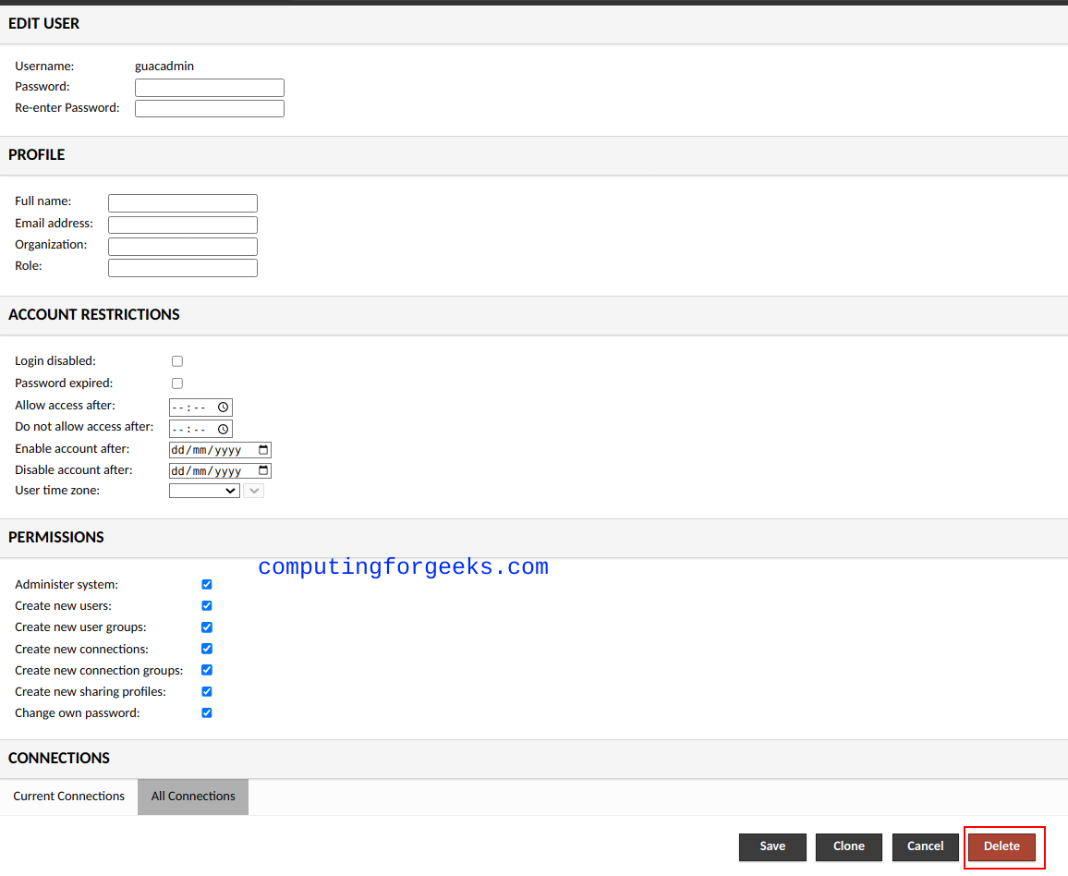
Task: Open clock picker for Do not allow access after
Action: coord(223,430)
